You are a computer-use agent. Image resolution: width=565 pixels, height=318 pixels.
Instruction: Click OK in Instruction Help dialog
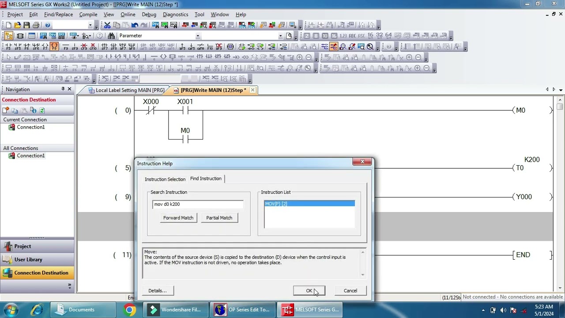(x=309, y=291)
